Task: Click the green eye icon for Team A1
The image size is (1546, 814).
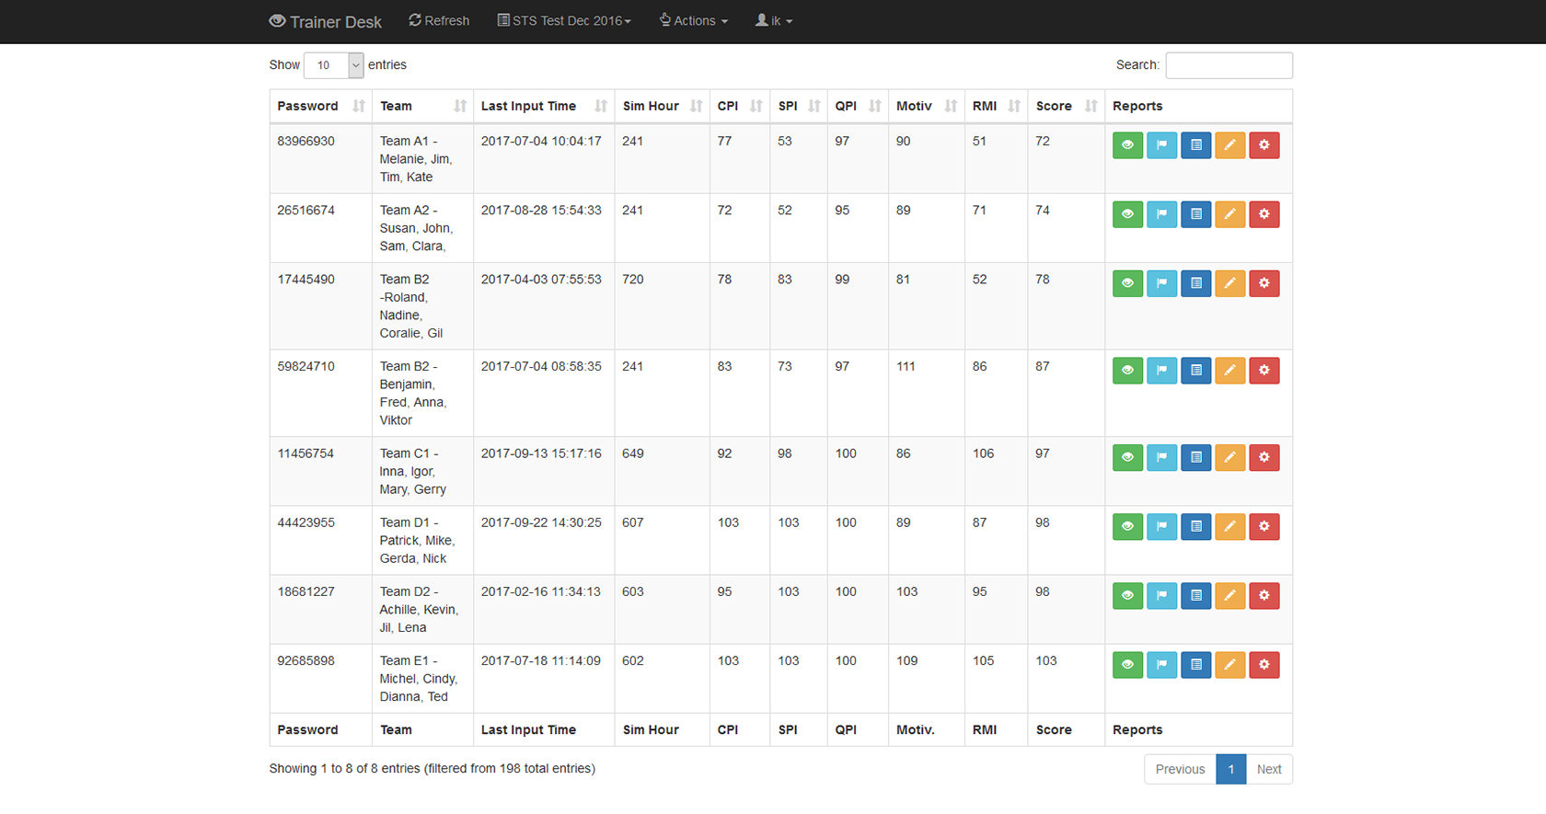Action: (1127, 145)
